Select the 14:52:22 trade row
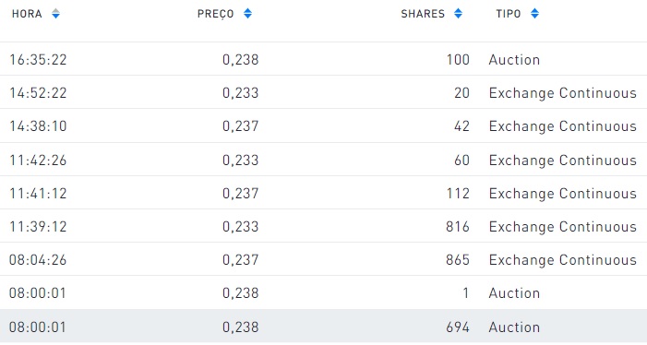Viewport: 647px width, 345px height. point(323,92)
